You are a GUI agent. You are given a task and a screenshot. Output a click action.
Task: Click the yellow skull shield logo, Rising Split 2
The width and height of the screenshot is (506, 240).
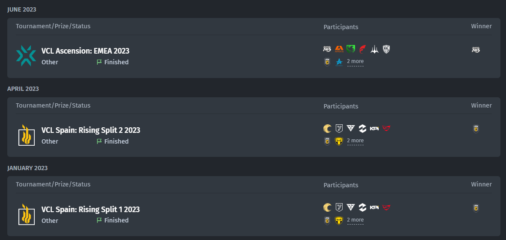tap(339, 141)
